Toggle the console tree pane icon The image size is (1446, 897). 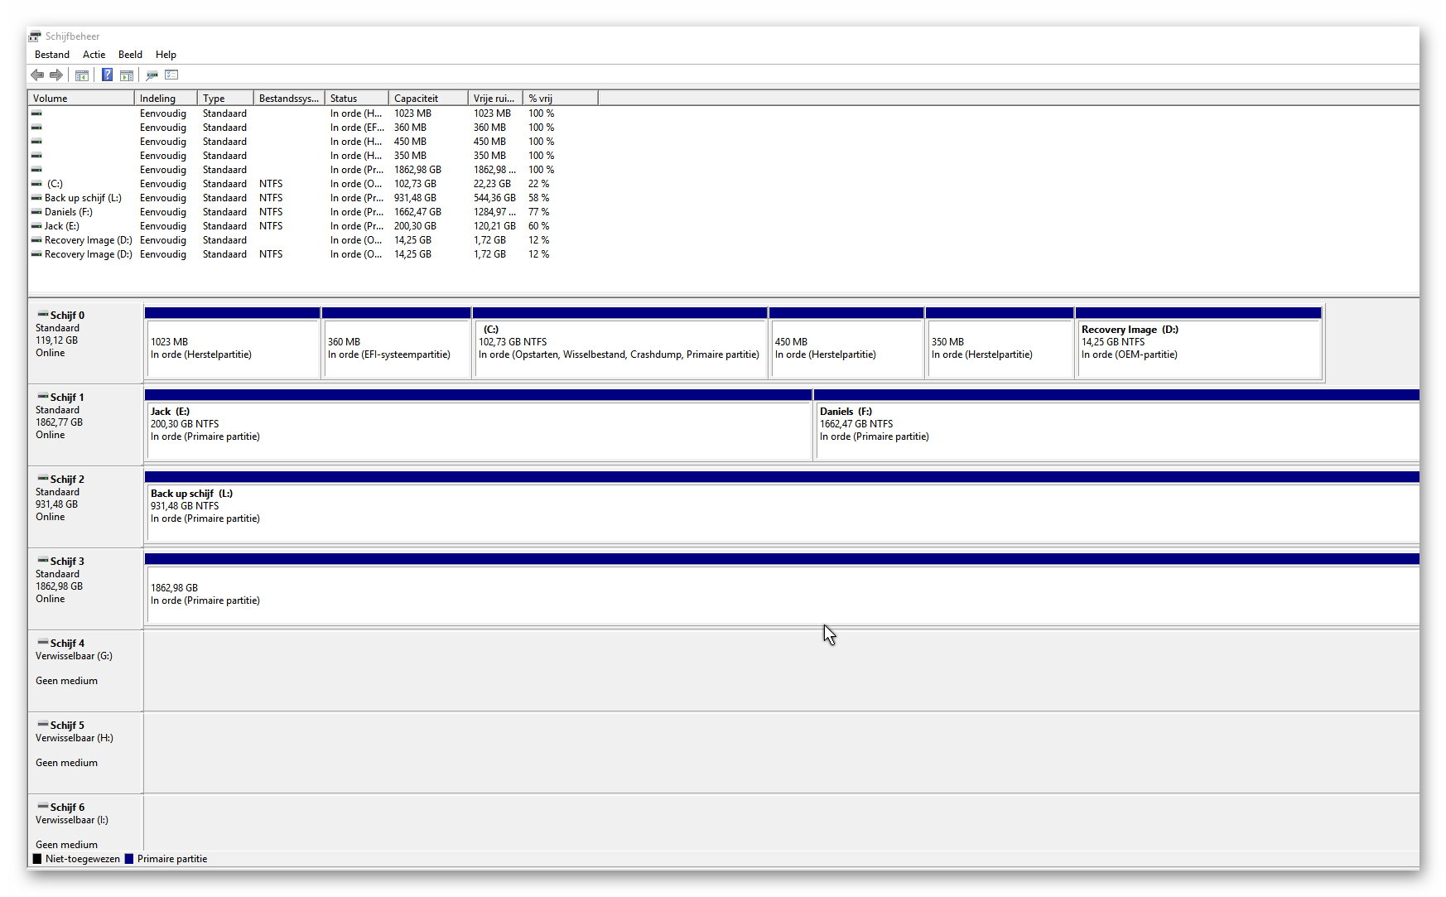(x=82, y=75)
